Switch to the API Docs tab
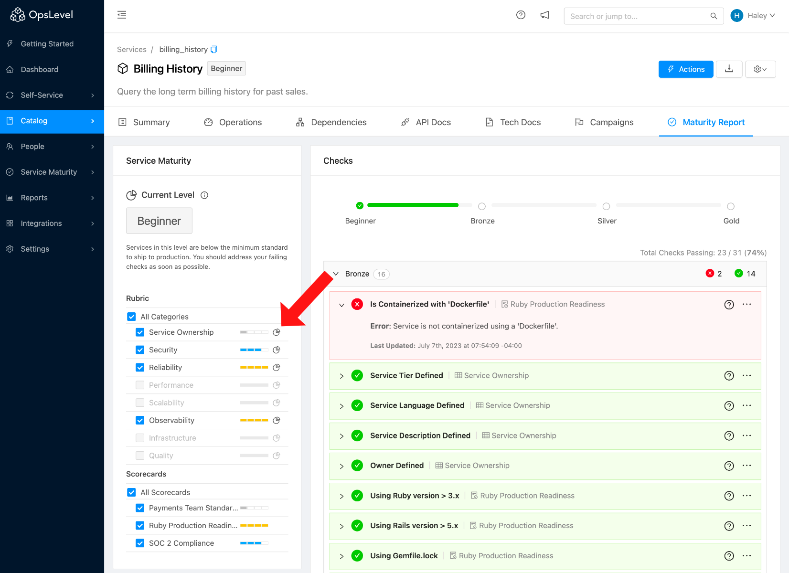This screenshot has height=573, width=789. (426, 122)
